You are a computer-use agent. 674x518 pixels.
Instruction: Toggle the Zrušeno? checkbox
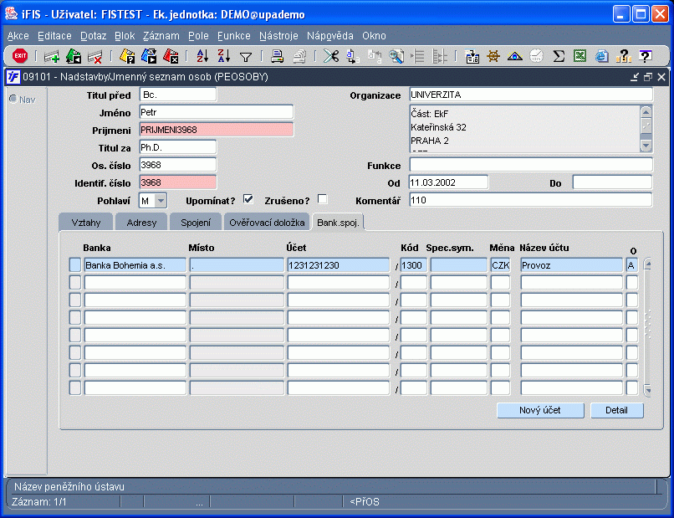pyautogui.click(x=323, y=199)
